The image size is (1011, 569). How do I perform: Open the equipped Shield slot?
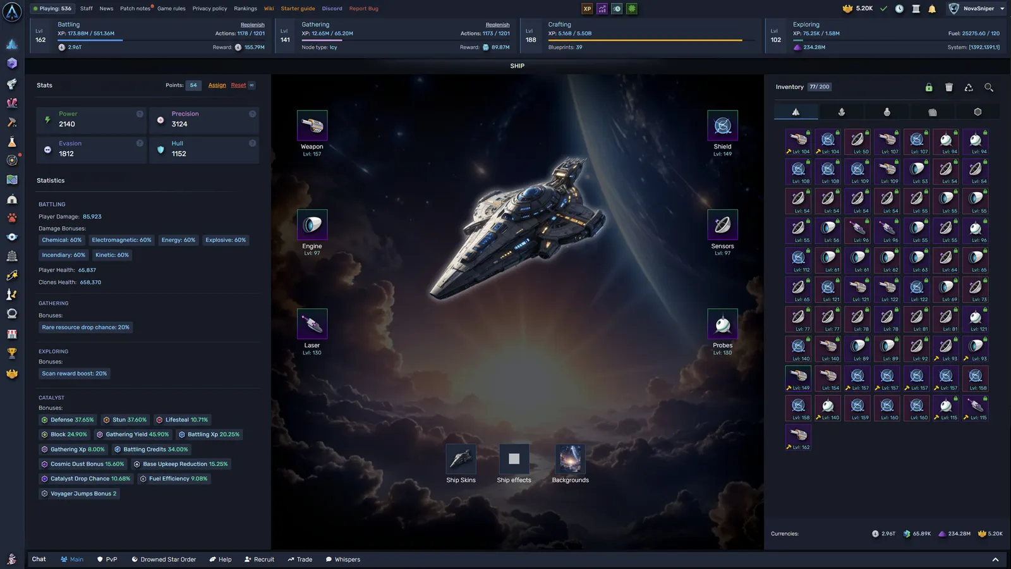click(x=722, y=125)
